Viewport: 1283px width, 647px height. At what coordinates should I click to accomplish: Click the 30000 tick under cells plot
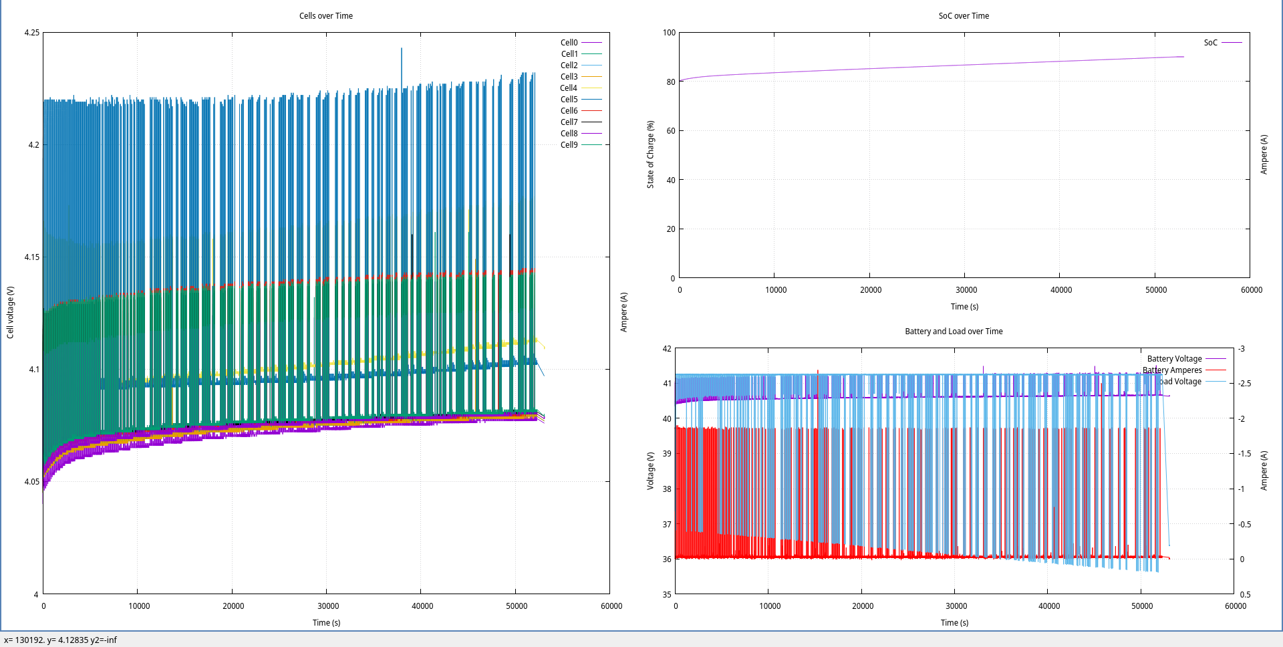[328, 606]
